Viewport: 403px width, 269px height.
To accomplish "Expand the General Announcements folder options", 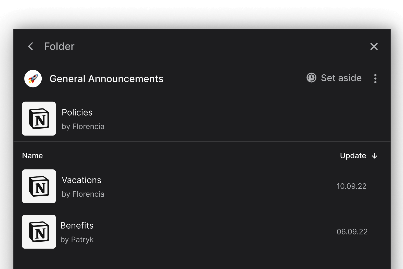I will (x=375, y=79).
